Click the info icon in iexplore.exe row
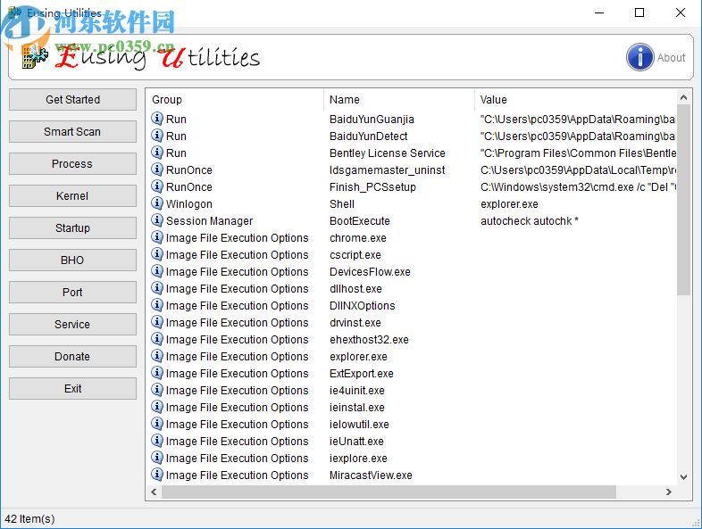 tap(156, 458)
